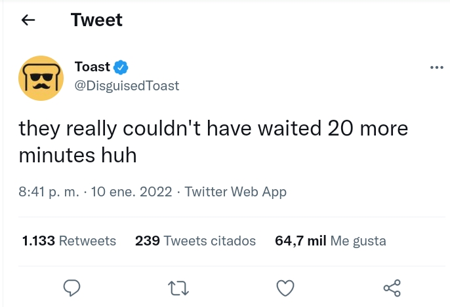Open the tweet's more options menu

coord(436,67)
